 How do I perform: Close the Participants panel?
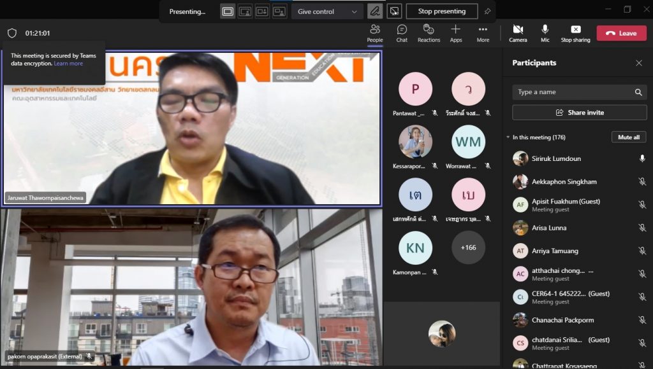coord(639,63)
